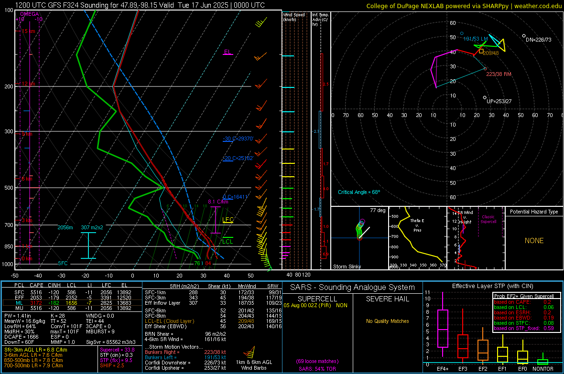This screenshot has height=374, width=564.
Task: Select the Eff Shear (EBWD) row
Action: click(x=213, y=326)
